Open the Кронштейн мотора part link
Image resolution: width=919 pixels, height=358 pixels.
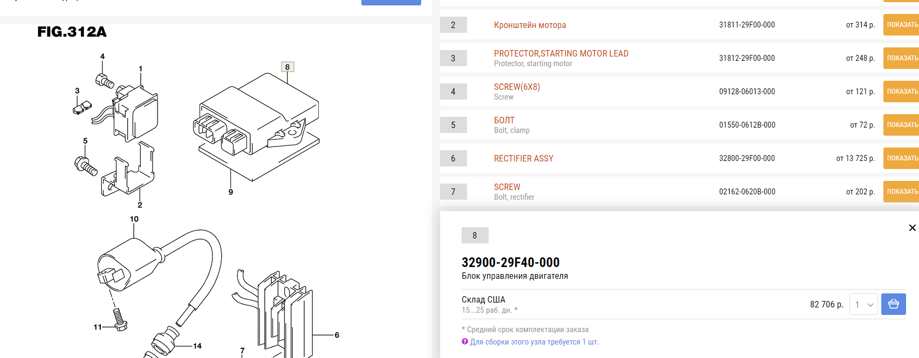click(530, 25)
